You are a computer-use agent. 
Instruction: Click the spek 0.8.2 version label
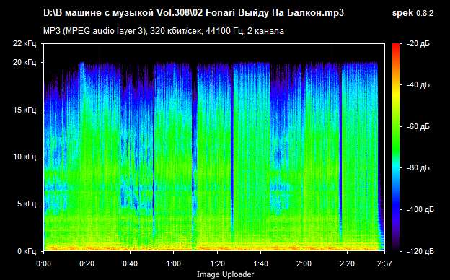coord(412,13)
